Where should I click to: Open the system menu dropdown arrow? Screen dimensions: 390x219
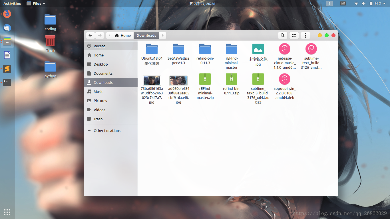[x=384, y=3]
